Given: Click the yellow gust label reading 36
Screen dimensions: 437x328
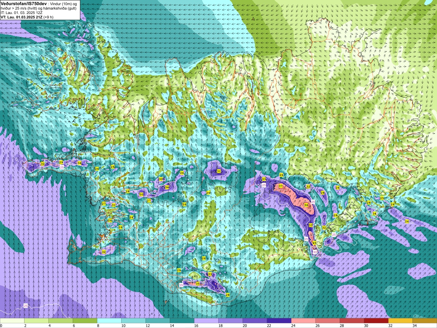Looking at the screenshot, I should tap(306, 205).
